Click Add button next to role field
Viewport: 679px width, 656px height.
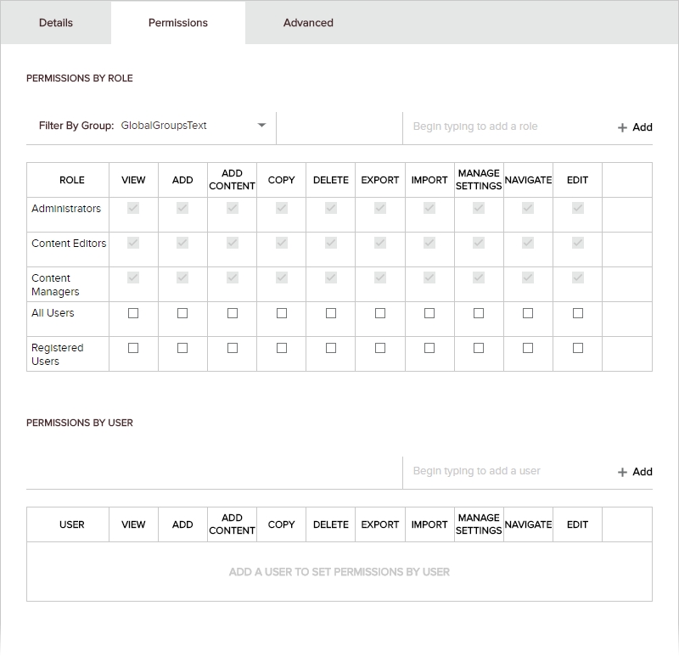tap(635, 127)
